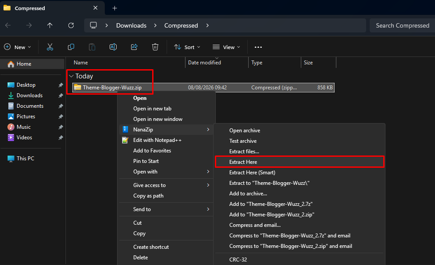Click the Delete trash icon in toolbar
Viewport: 435px width, 265px height.
(x=155, y=47)
